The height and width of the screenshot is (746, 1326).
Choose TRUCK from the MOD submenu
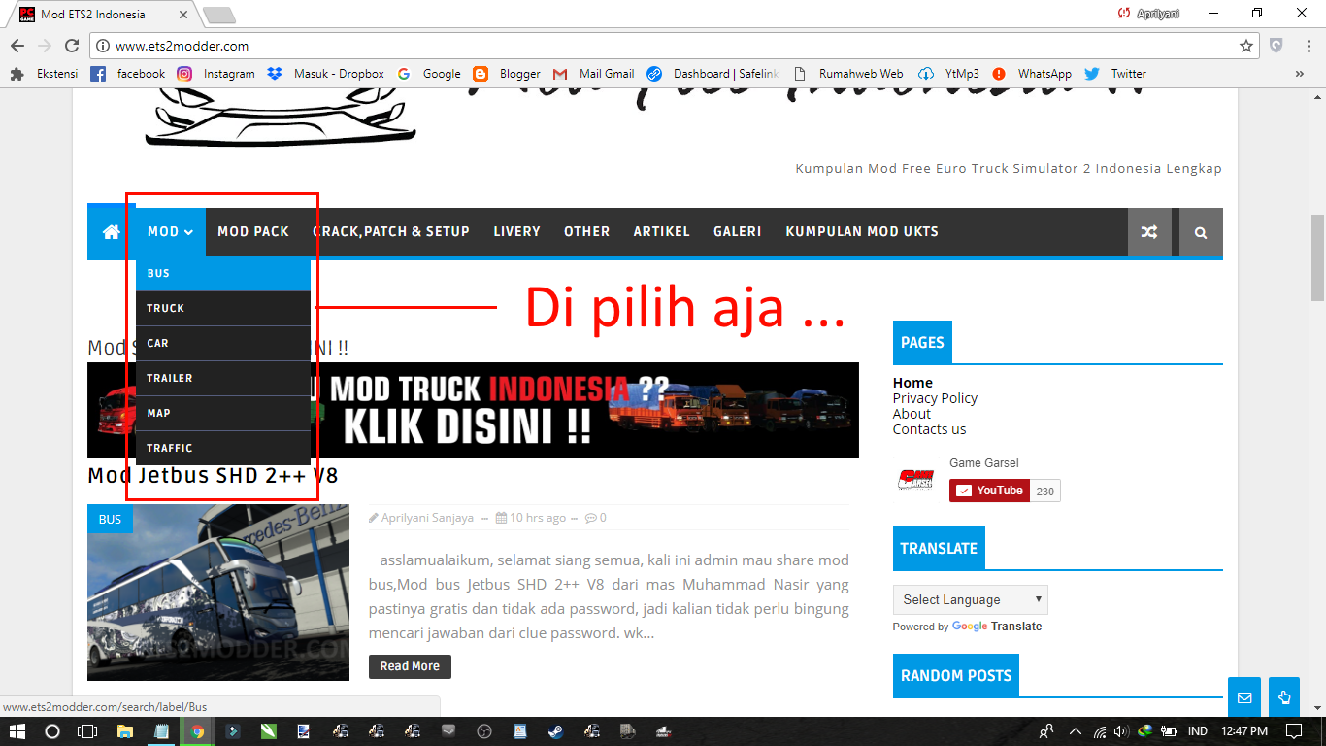tap(223, 308)
